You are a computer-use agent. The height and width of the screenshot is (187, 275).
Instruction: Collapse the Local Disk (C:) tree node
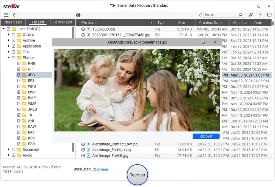tap(4, 29)
